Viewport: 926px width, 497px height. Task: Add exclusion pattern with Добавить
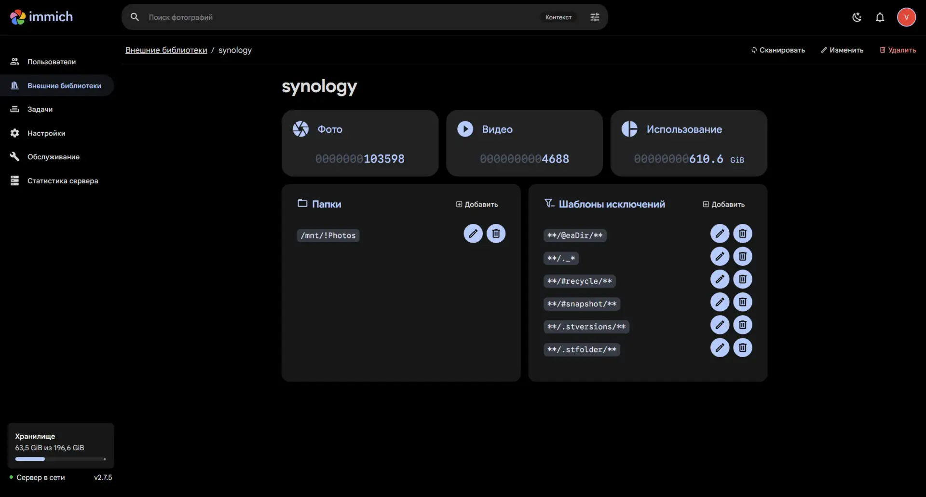[723, 205]
